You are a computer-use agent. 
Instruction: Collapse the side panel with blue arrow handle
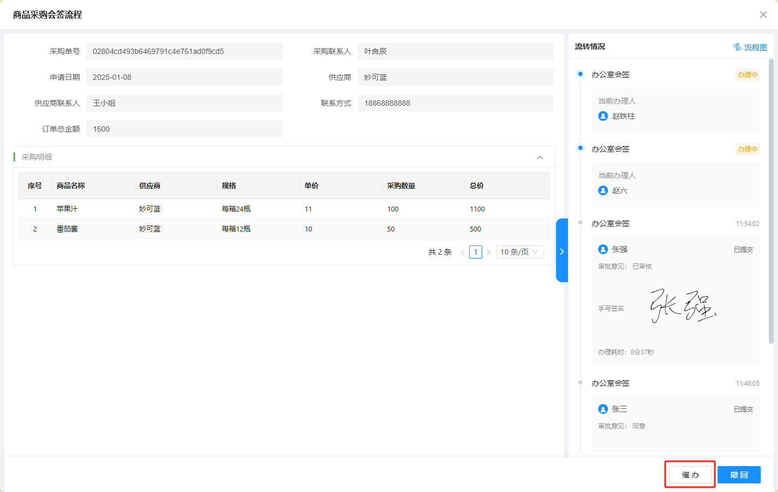coord(561,251)
